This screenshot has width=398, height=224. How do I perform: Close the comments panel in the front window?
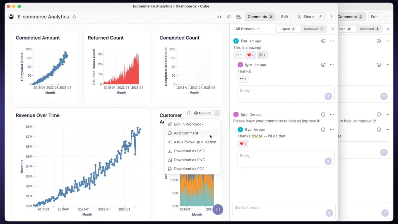pyautogui.click(x=333, y=29)
